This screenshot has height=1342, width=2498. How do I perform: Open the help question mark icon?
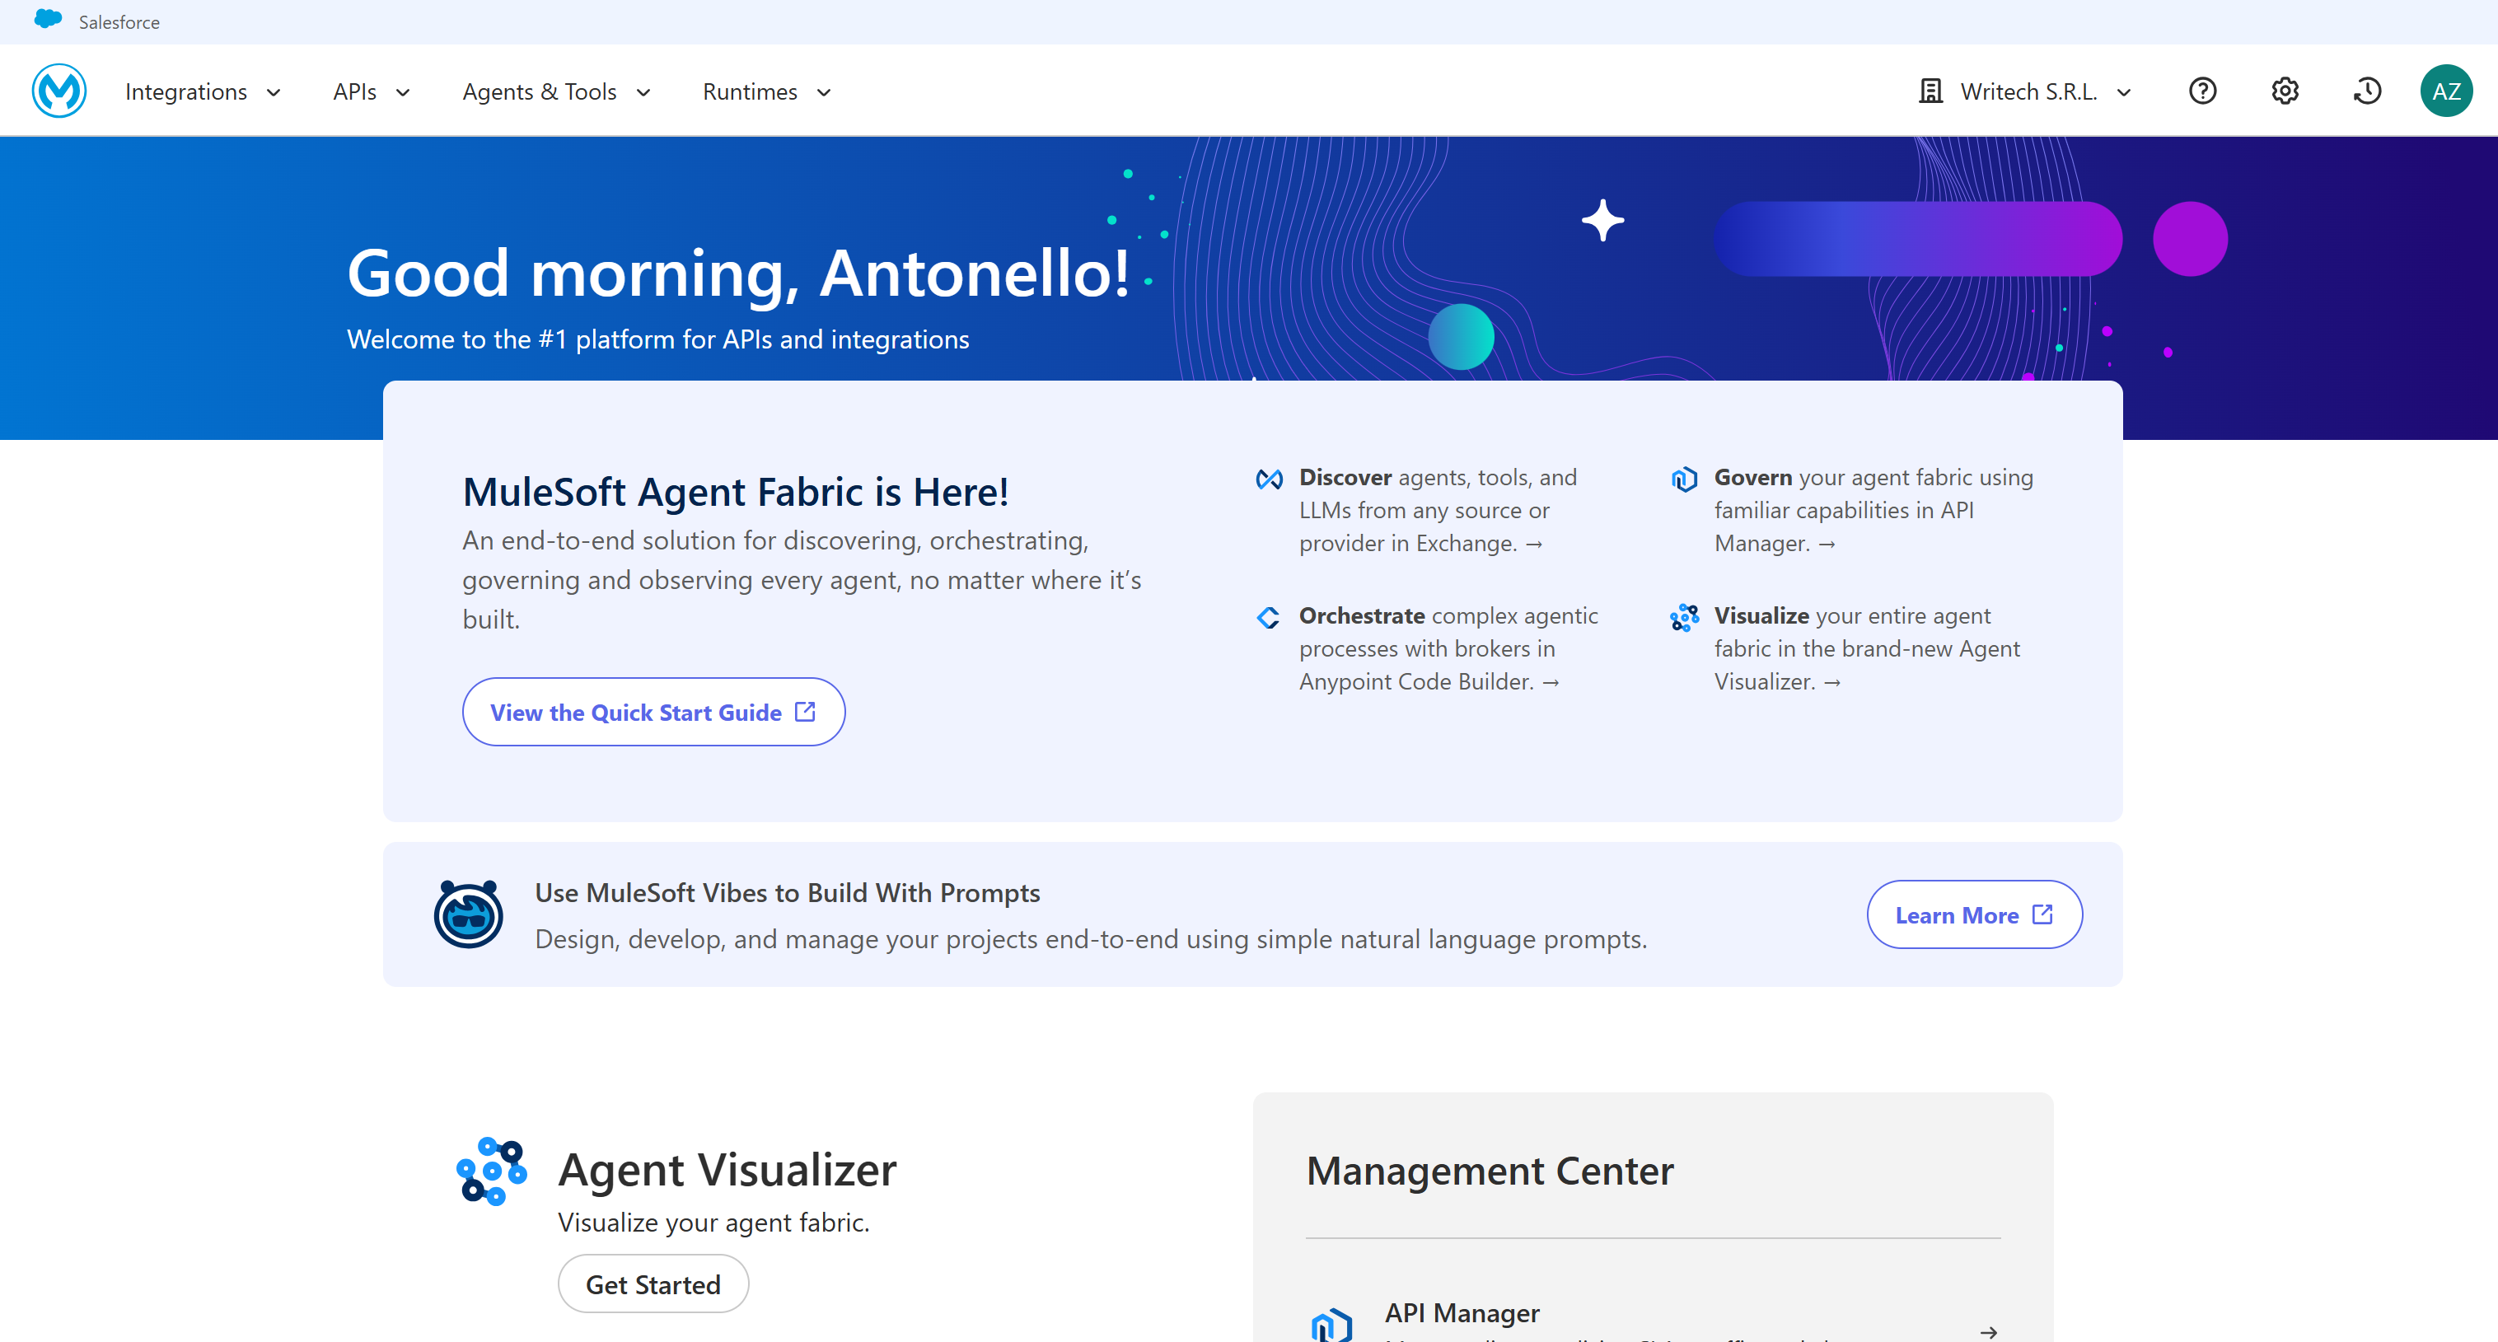[2202, 91]
